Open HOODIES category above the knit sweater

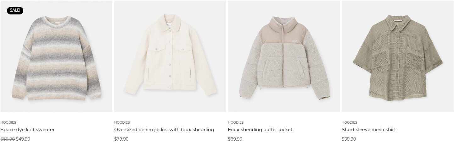[8, 122]
